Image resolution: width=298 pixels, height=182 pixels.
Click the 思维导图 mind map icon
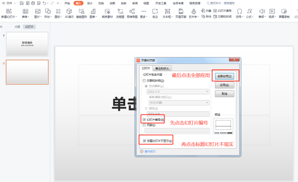click(132, 11)
